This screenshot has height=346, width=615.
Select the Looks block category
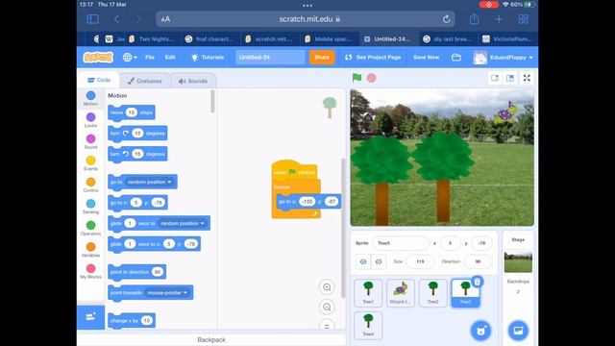tap(90, 120)
